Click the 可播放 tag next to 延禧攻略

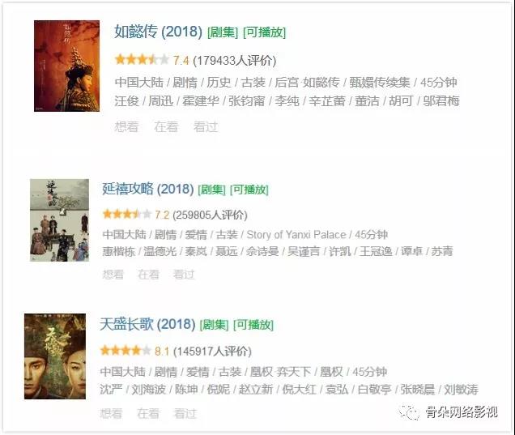pos(249,190)
